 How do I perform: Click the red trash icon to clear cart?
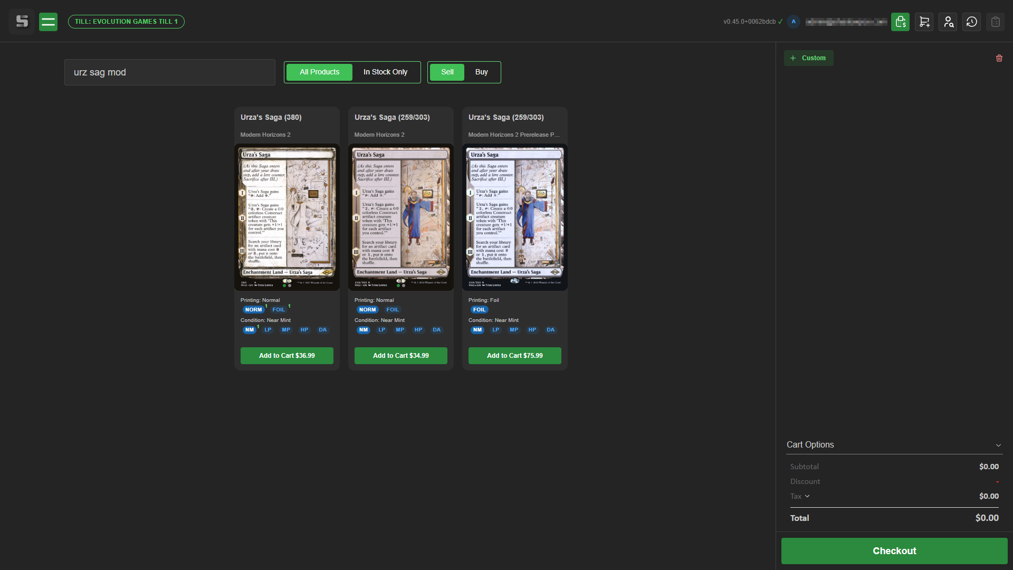coord(999,58)
